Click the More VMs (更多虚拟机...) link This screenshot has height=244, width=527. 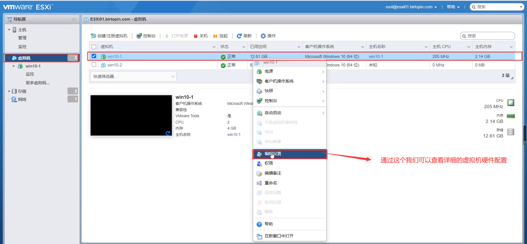pyautogui.click(x=38, y=83)
